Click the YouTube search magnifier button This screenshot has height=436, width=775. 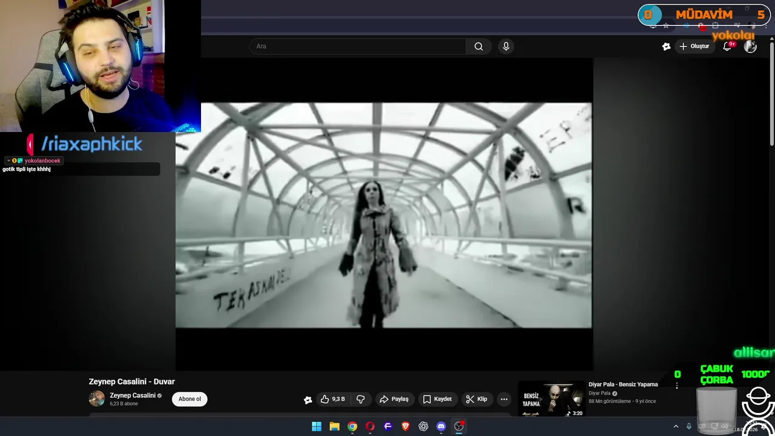[x=478, y=47]
